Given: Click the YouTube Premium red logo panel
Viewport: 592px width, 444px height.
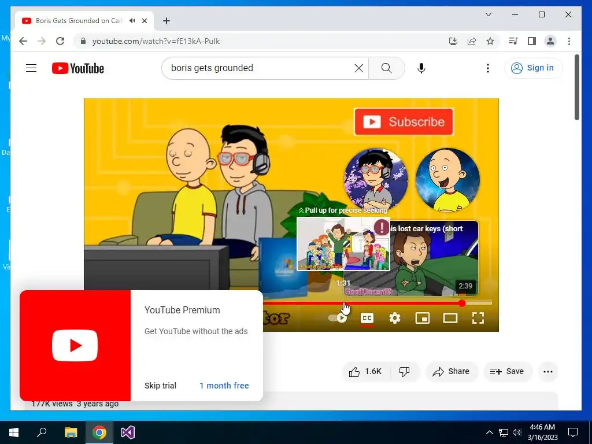Looking at the screenshot, I should [75, 346].
